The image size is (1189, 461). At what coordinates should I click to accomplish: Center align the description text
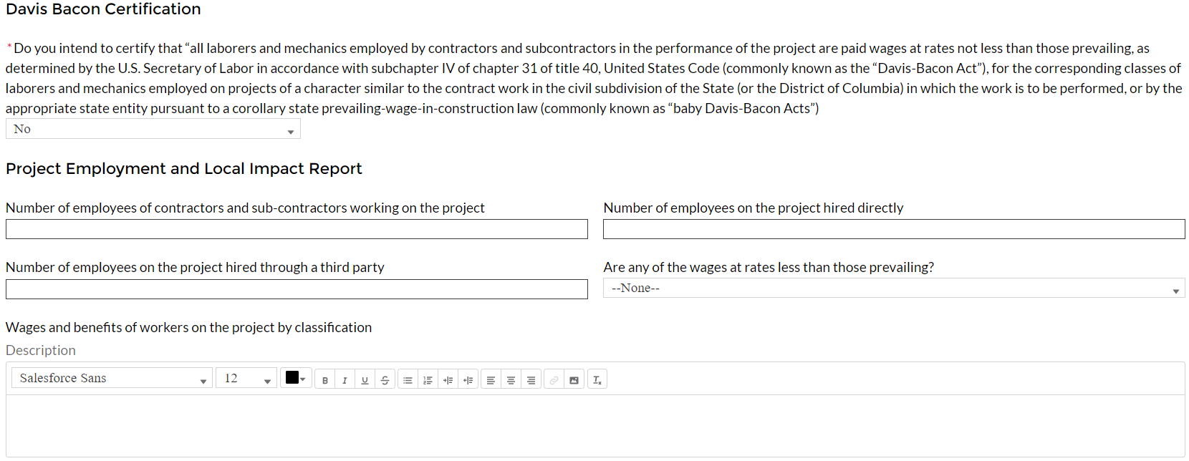[511, 380]
